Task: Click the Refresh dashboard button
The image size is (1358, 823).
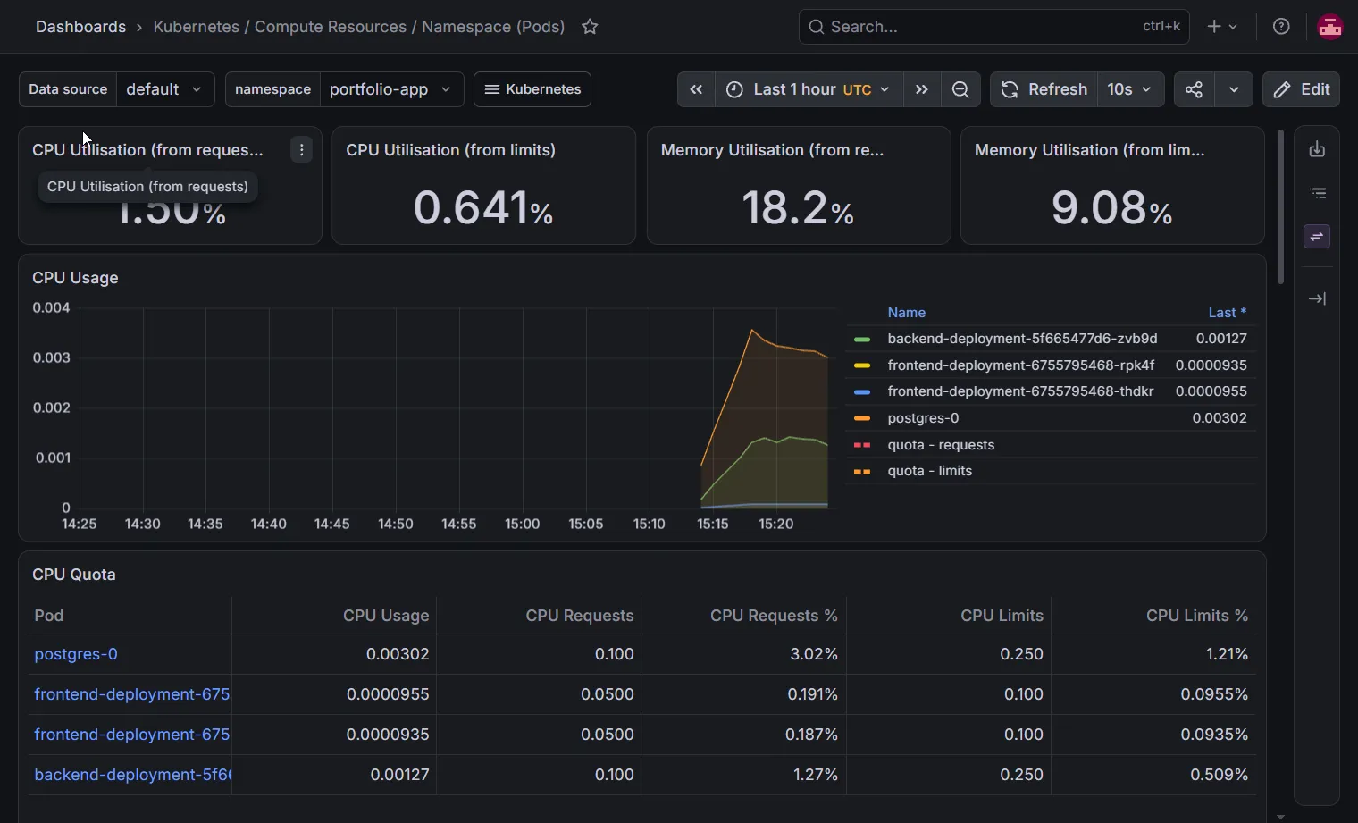Action: click(x=1044, y=89)
